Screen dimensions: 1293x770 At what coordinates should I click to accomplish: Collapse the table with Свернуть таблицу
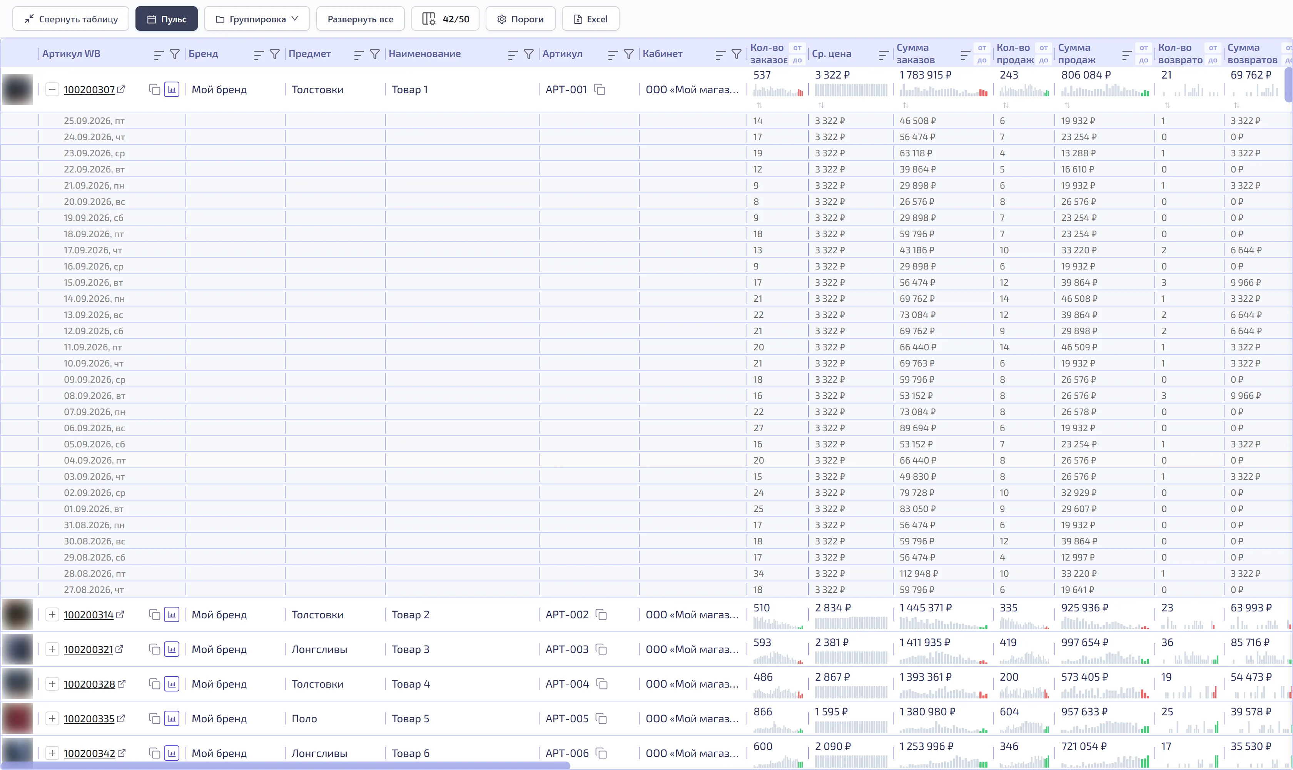click(x=70, y=19)
